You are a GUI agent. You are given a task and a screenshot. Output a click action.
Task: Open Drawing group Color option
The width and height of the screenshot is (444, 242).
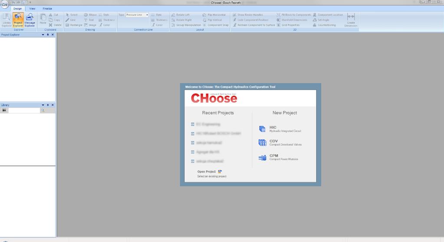(x=105, y=25)
